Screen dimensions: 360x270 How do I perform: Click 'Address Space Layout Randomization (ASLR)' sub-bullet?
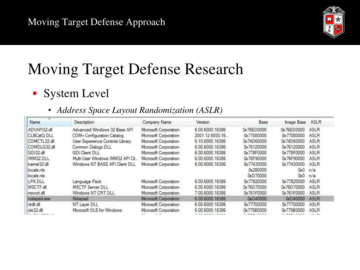point(140,110)
